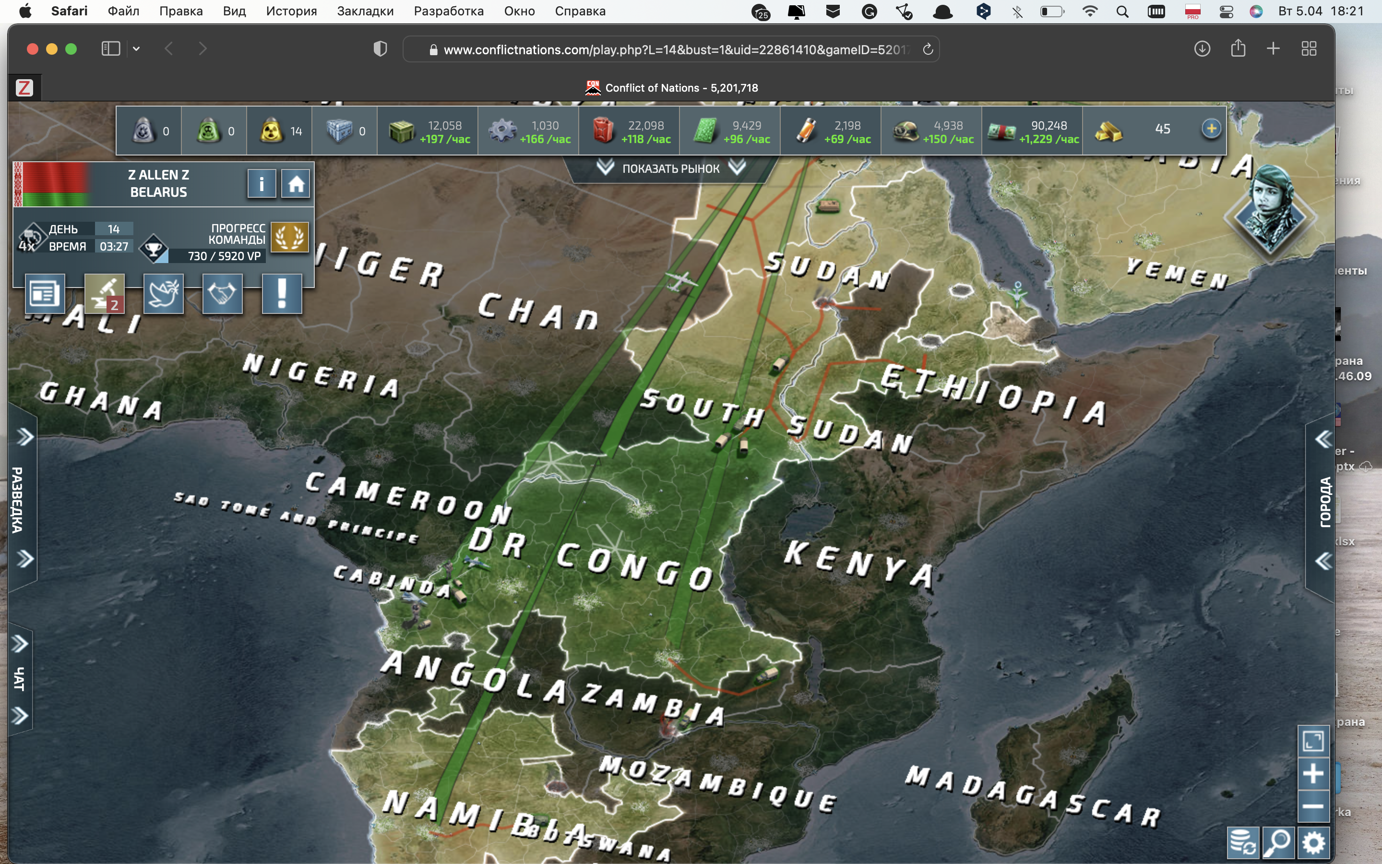Open the Закладки menu

click(365, 12)
